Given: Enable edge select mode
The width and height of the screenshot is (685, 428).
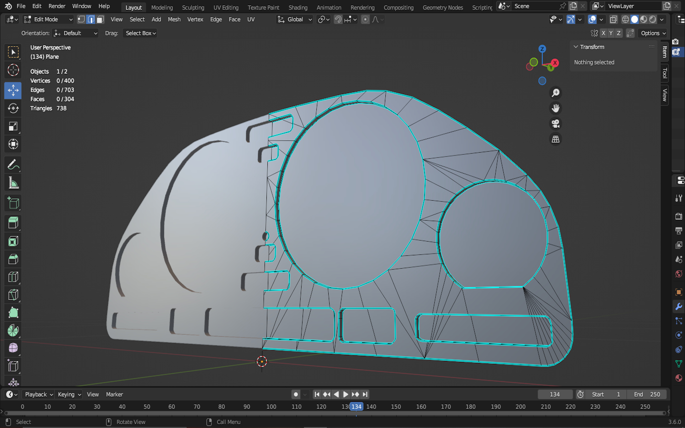Looking at the screenshot, I should click(x=91, y=19).
